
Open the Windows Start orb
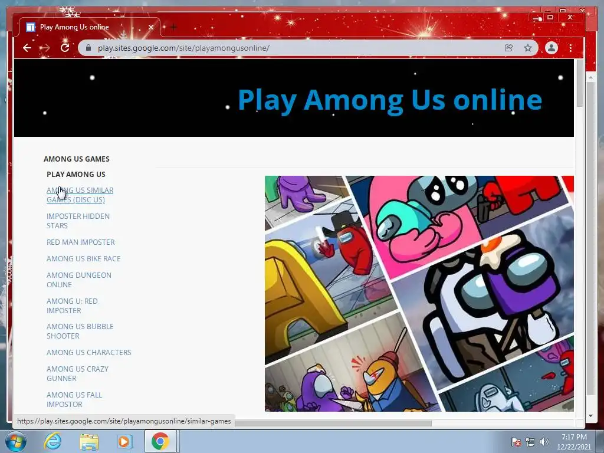16,441
